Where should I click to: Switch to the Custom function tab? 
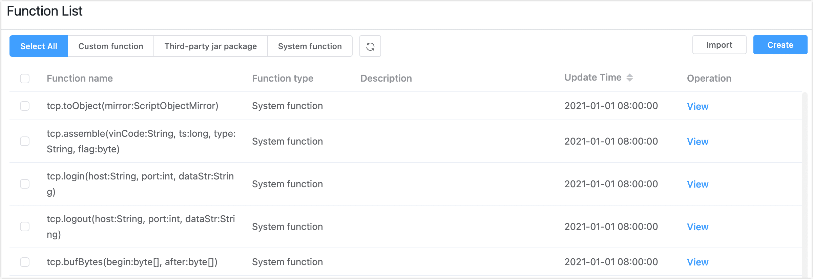tap(111, 46)
